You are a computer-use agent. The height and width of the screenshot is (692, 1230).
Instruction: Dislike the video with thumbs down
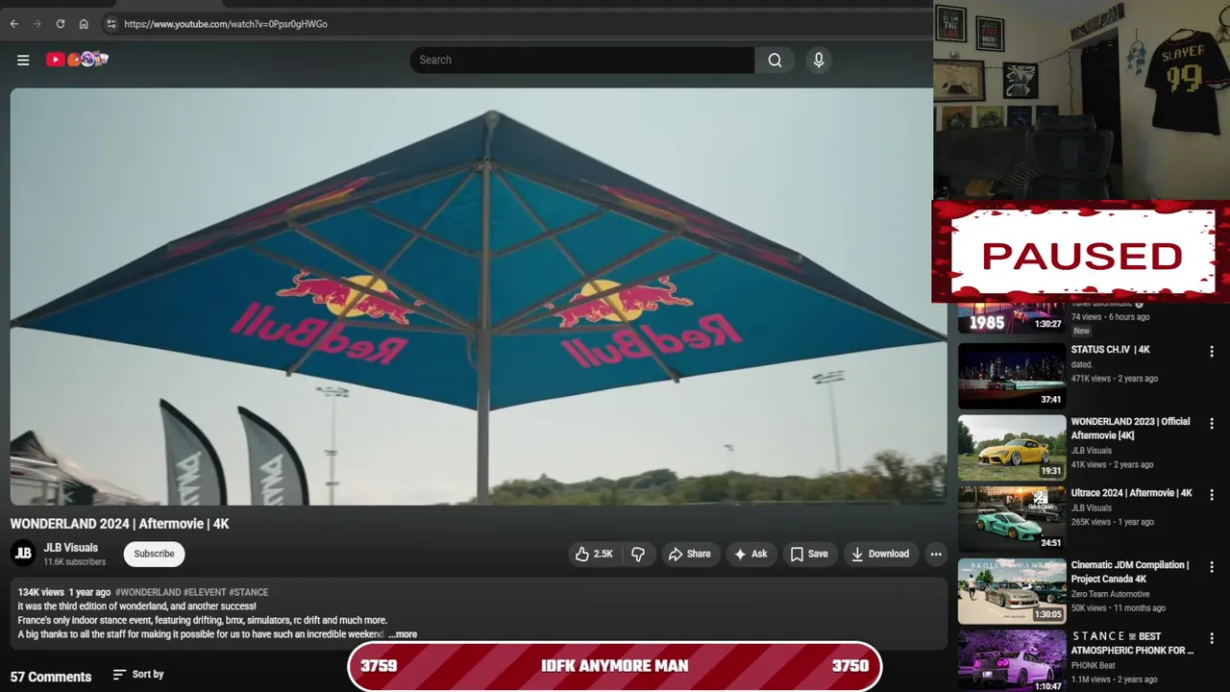click(638, 554)
